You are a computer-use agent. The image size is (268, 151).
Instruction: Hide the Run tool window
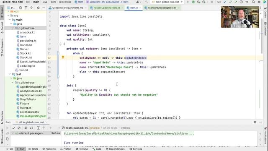click(x=260, y=122)
